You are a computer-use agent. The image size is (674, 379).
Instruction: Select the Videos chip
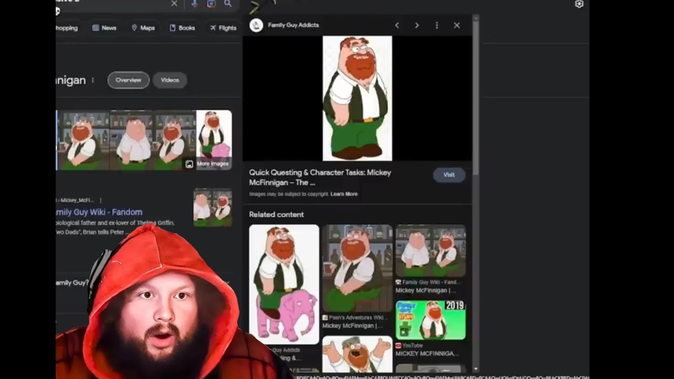pos(170,80)
